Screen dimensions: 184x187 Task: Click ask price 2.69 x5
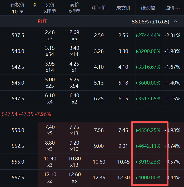[74, 35]
